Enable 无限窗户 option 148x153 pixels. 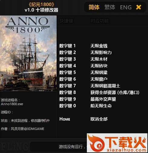99,79
